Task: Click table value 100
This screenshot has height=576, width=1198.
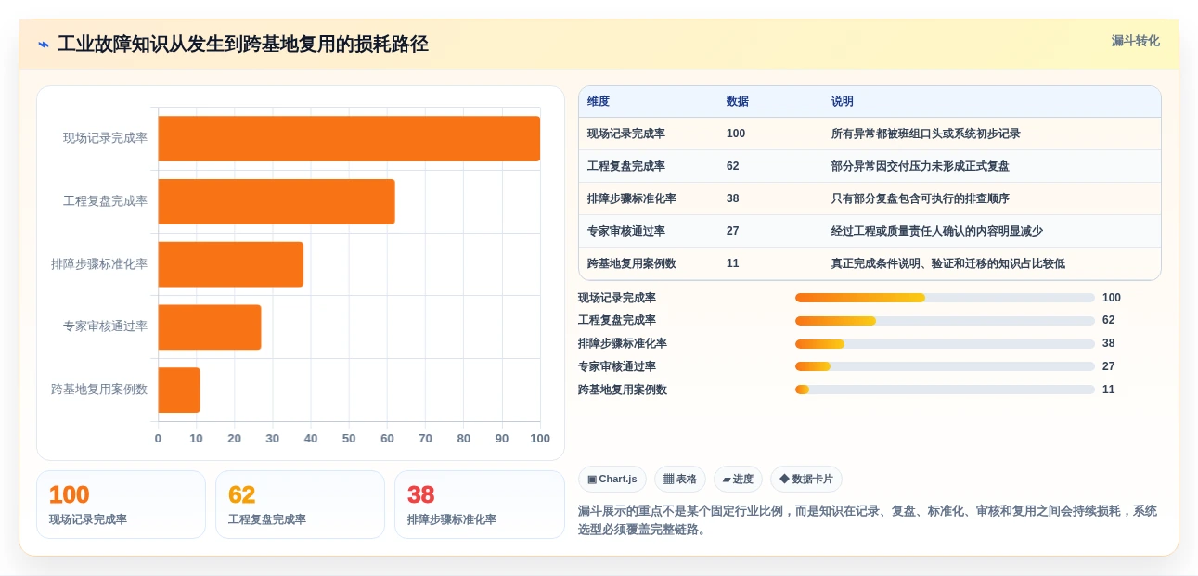Action: point(736,134)
